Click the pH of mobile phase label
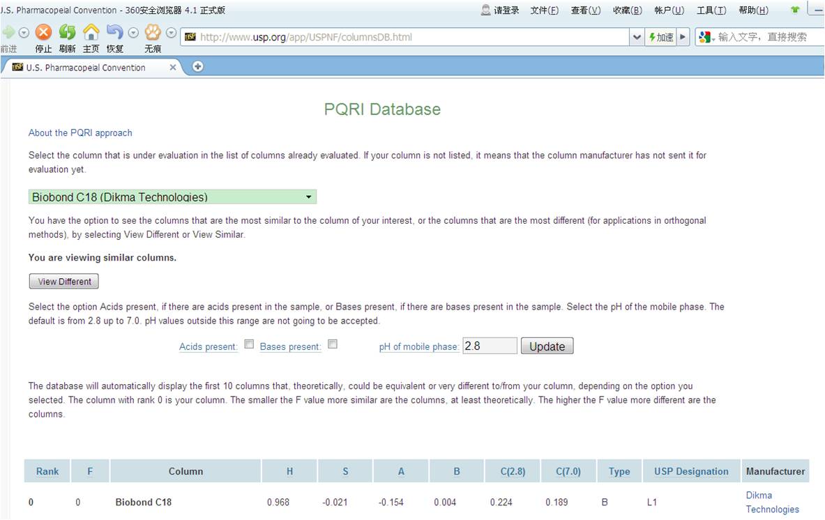 (419, 347)
